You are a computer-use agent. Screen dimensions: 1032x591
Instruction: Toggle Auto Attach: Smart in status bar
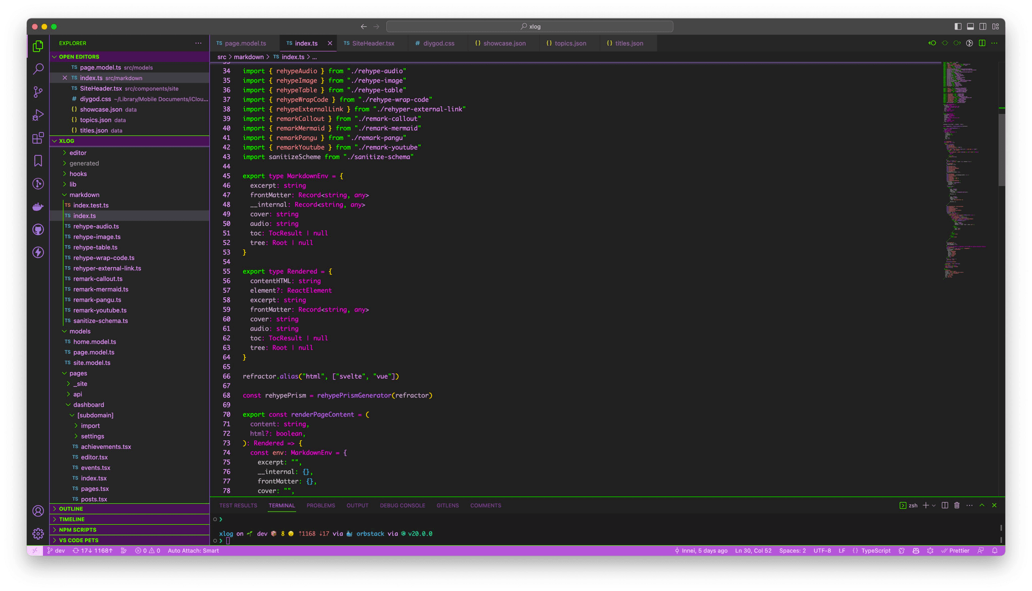pos(193,551)
